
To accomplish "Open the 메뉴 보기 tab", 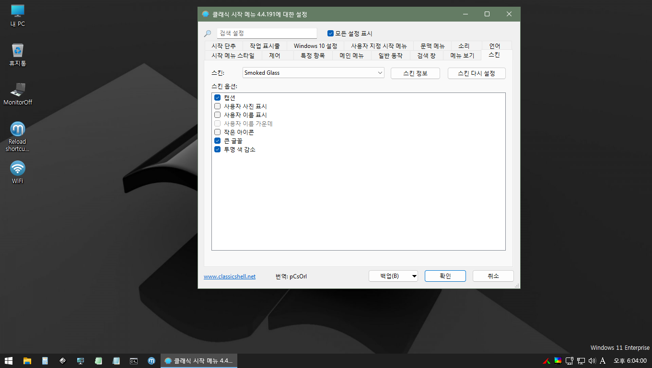I will (462, 56).
